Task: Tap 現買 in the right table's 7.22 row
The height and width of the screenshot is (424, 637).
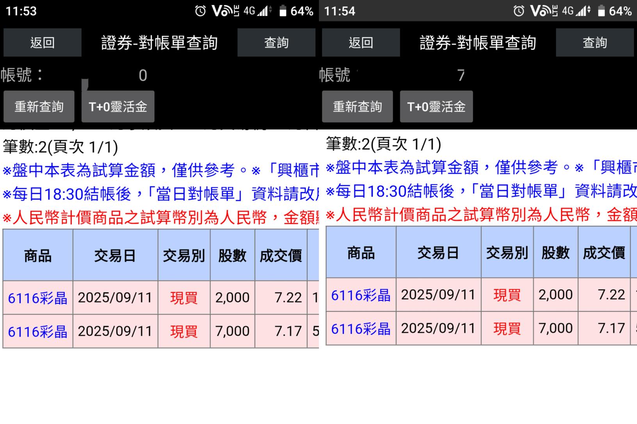Action: (x=507, y=295)
